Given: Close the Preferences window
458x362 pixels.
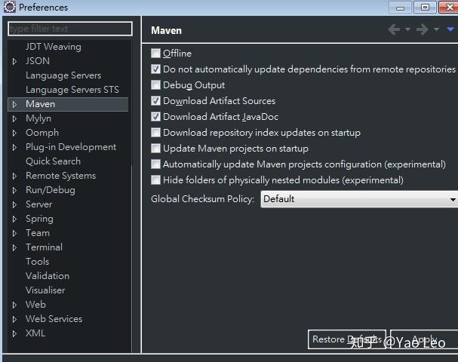Looking at the screenshot, I should [x=449, y=7].
